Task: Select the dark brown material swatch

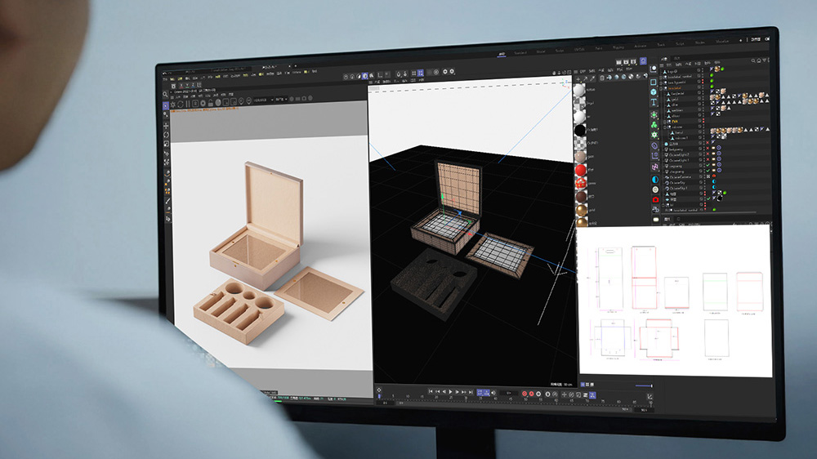Action: (581, 197)
